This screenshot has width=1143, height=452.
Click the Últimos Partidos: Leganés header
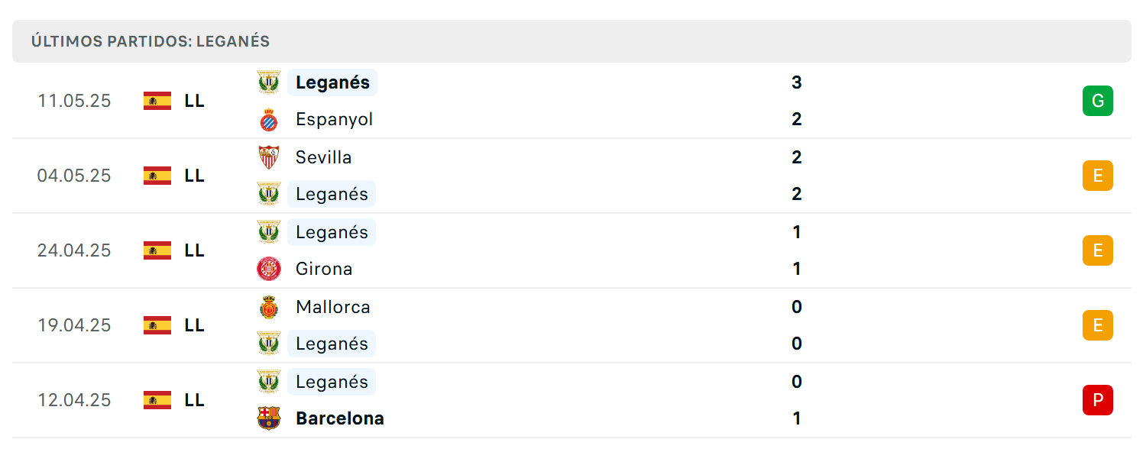point(151,41)
